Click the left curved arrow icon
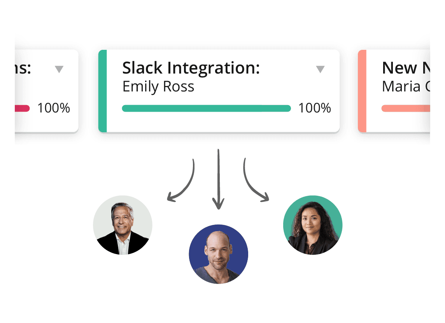This screenshot has width=445, height=323. (182, 181)
